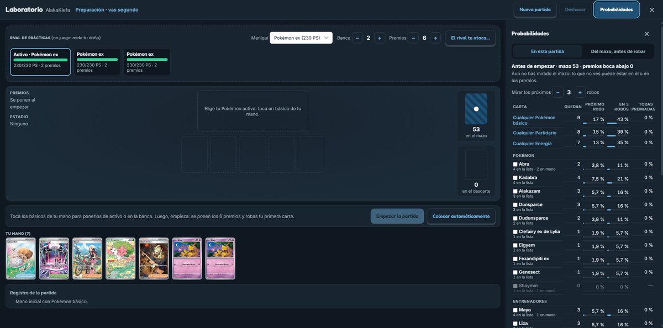Tick the Maya trainer checkbox
This screenshot has height=328, width=663.
[x=515, y=310]
